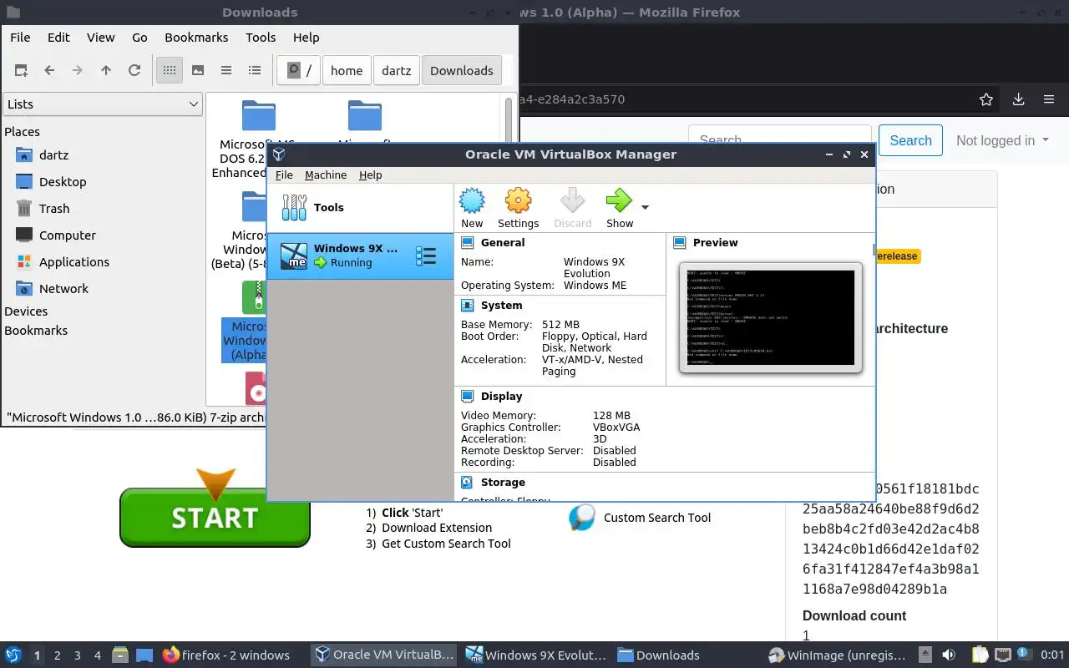The image size is (1069, 668).
Task: Click clipboard manager tray icon
Action: tap(980, 655)
